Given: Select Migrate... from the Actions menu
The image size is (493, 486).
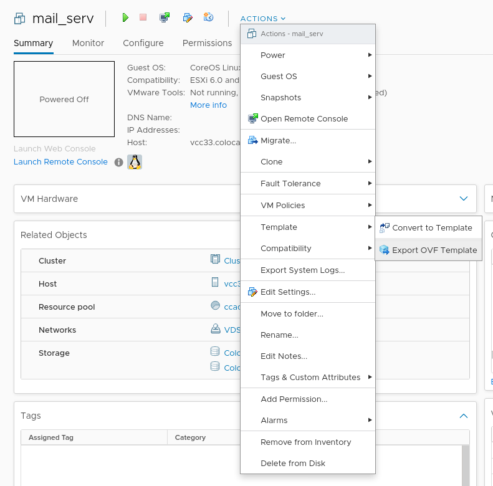Looking at the screenshot, I should tap(278, 141).
